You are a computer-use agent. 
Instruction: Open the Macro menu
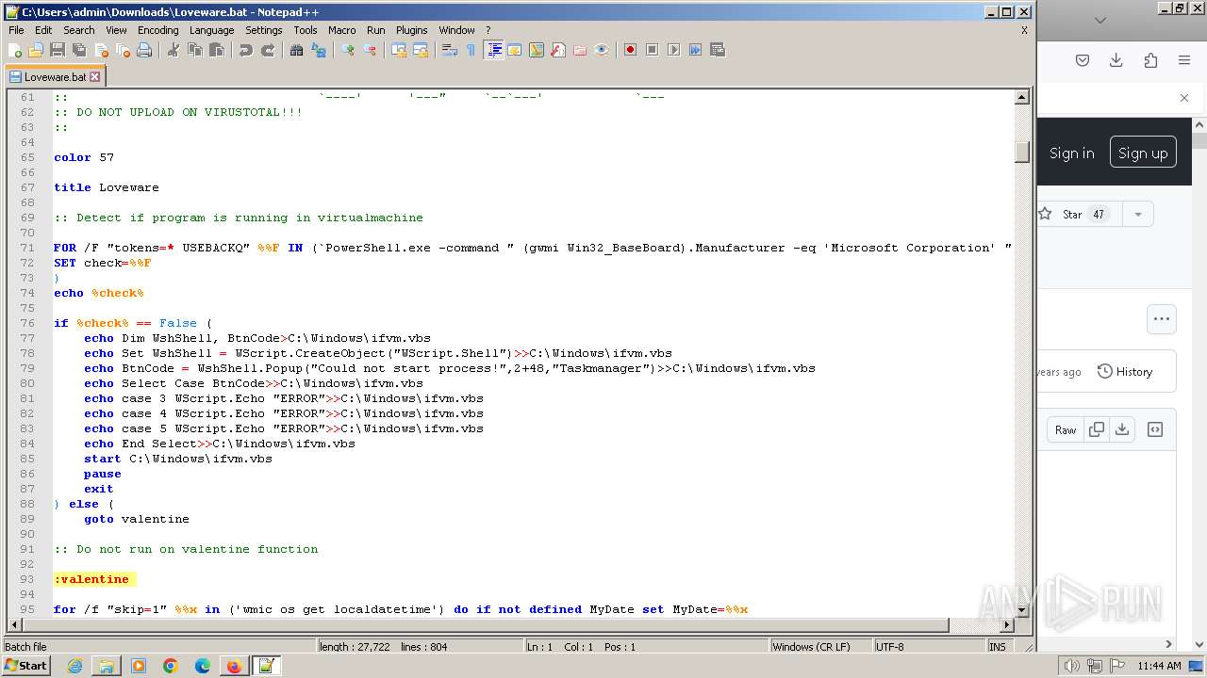click(x=341, y=30)
